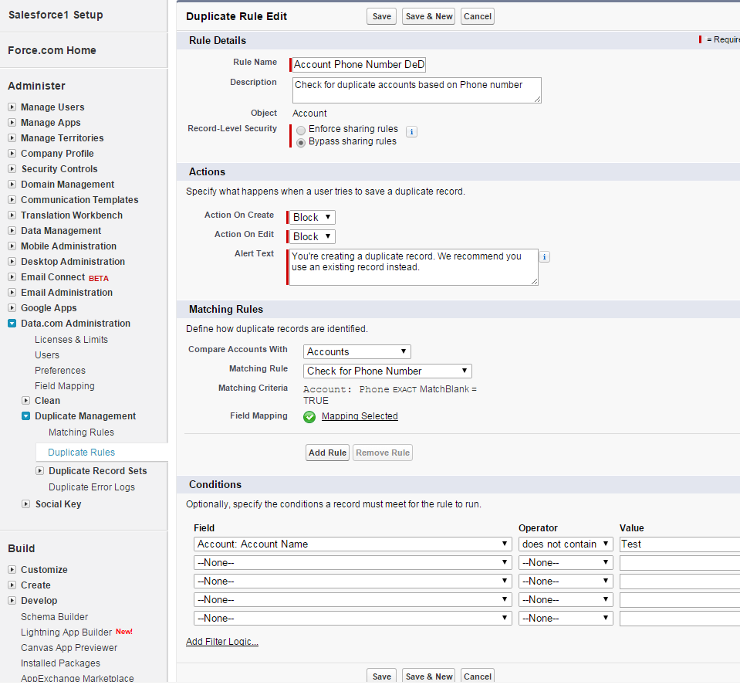Open Action On Create dropdown
740x685 pixels.
click(313, 218)
